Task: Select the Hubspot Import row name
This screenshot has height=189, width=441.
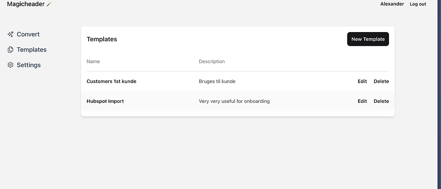Action: 105,101
